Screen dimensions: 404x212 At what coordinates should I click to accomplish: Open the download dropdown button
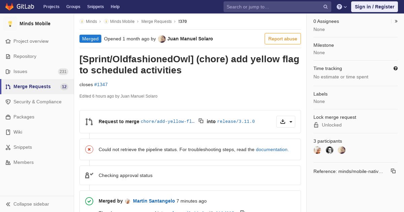point(286,121)
